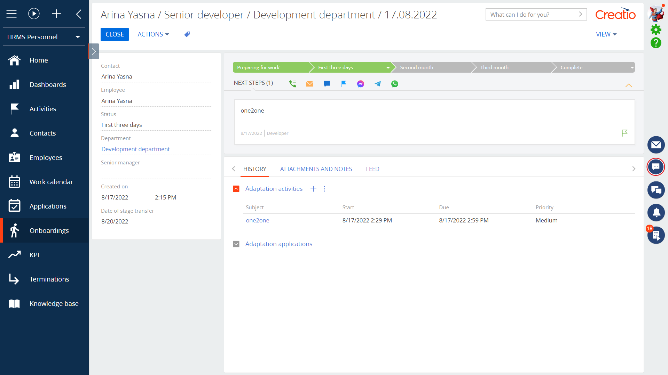Open the Development department link
The height and width of the screenshot is (375, 668).
point(135,149)
